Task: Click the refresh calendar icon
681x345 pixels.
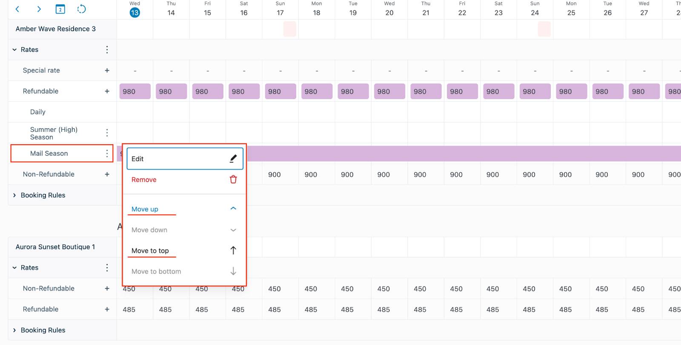Action: [x=81, y=9]
